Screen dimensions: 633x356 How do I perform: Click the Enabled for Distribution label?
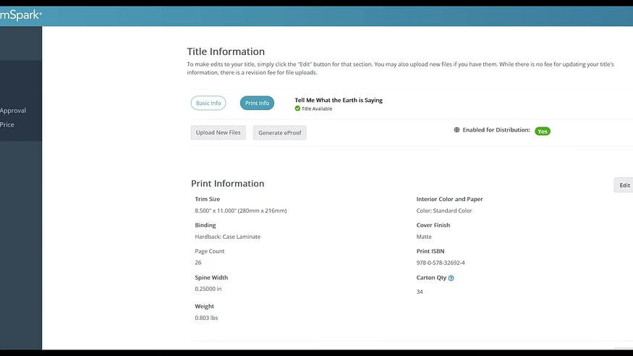pyautogui.click(x=496, y=130)
